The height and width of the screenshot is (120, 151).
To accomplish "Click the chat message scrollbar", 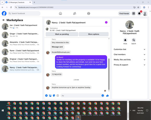I will 109,74.
